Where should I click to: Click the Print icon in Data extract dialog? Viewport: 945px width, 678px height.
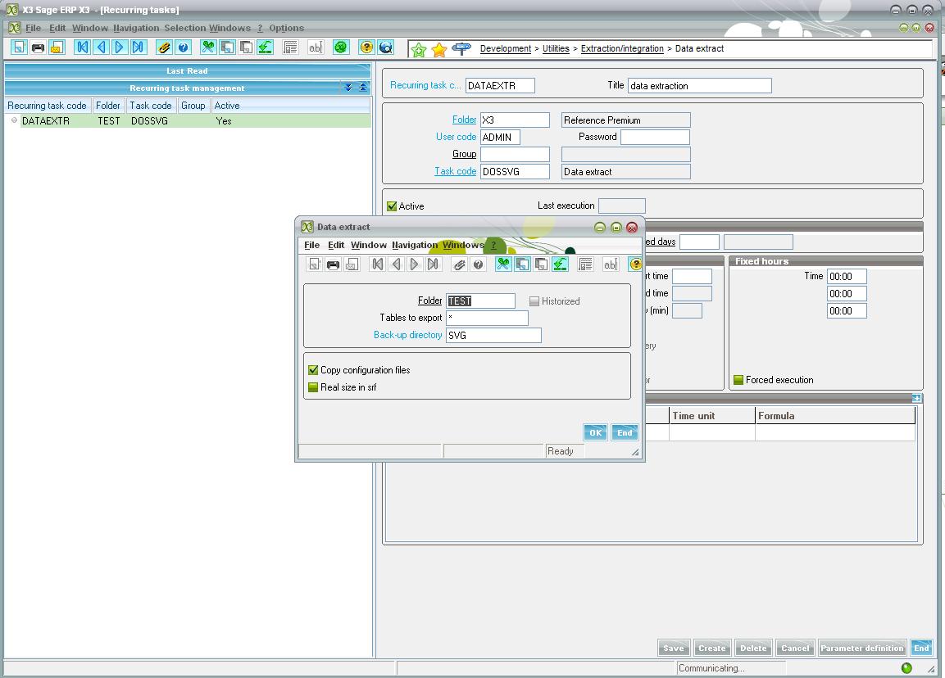[333, 264]
